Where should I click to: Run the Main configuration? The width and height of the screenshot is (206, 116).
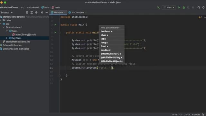pos(179,7)
